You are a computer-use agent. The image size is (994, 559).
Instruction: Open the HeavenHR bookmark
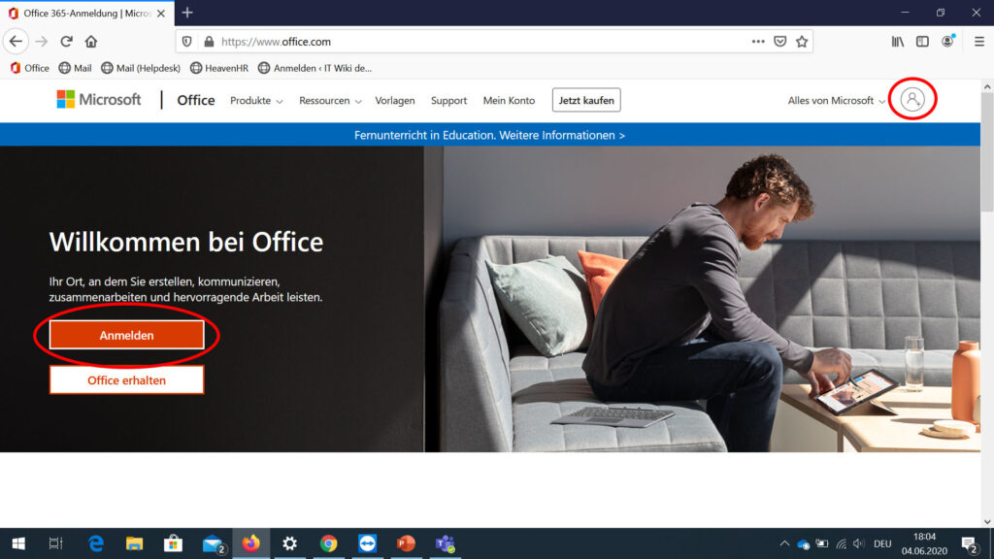click(219, 68)
